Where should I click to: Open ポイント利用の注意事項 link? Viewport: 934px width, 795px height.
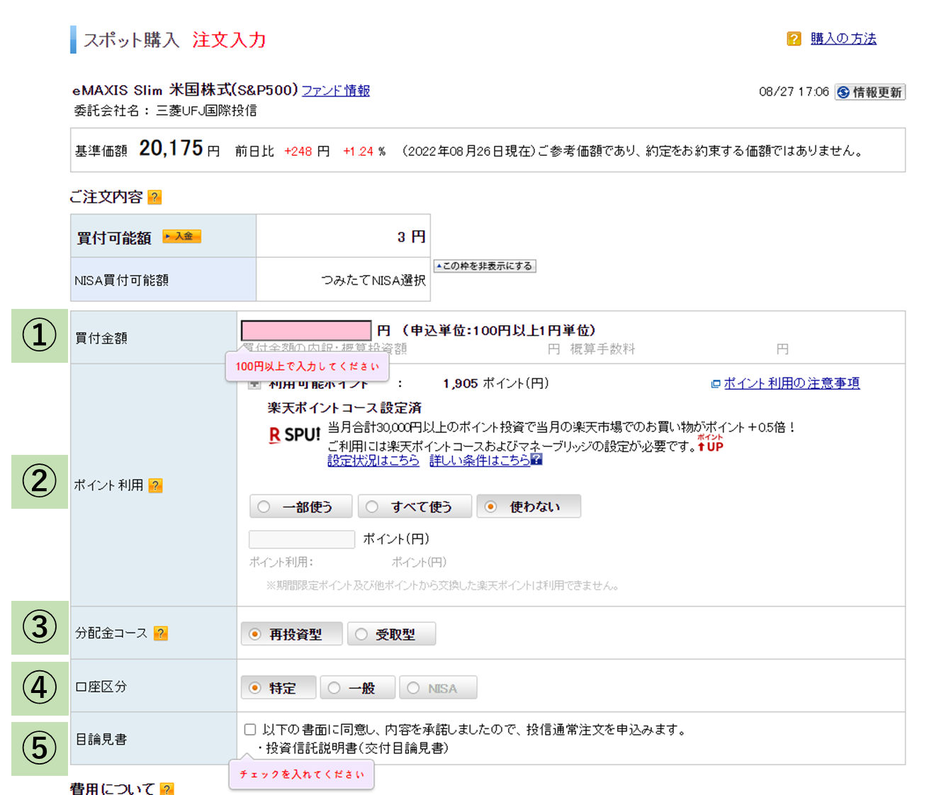[x=792, y=383]
